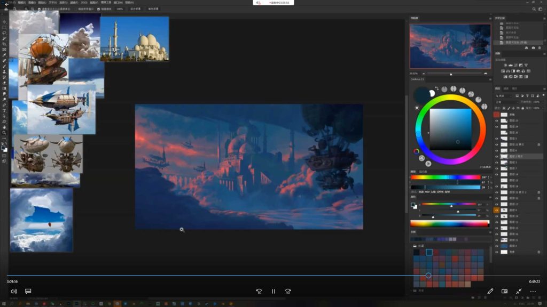This screenshot has width=547, height=307.
Task: Select the Move tool in toolbar
Action: [4, 22]
